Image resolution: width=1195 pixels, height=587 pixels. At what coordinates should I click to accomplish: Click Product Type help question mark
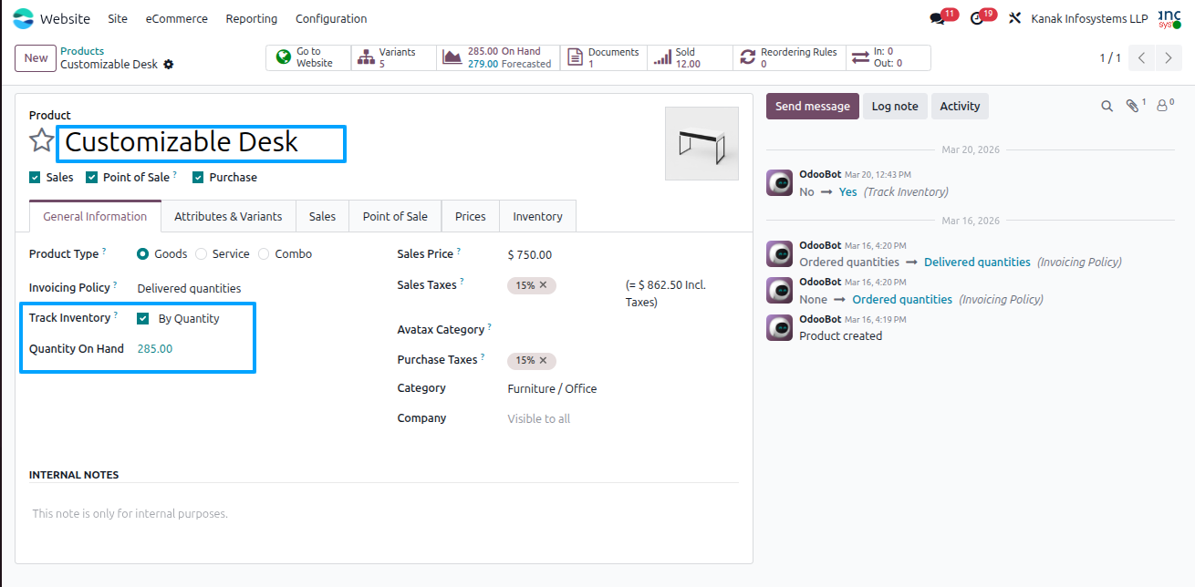(104, 252)
